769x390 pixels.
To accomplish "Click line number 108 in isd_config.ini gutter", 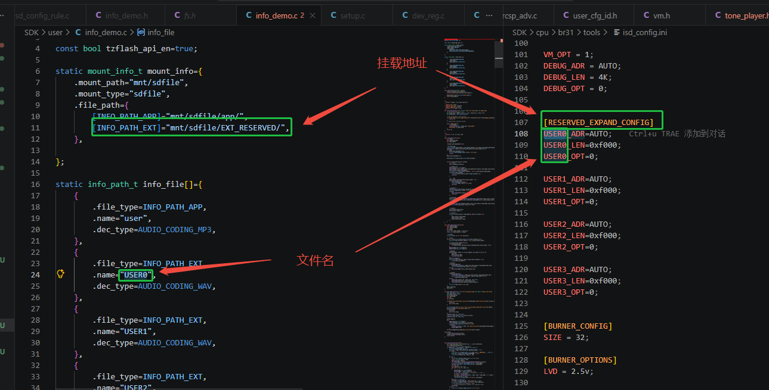I will click(x=521, y=134).
